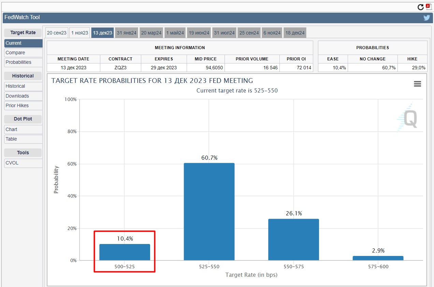Select the 1 ноя23 meeting tab

(x=79, y=33)
